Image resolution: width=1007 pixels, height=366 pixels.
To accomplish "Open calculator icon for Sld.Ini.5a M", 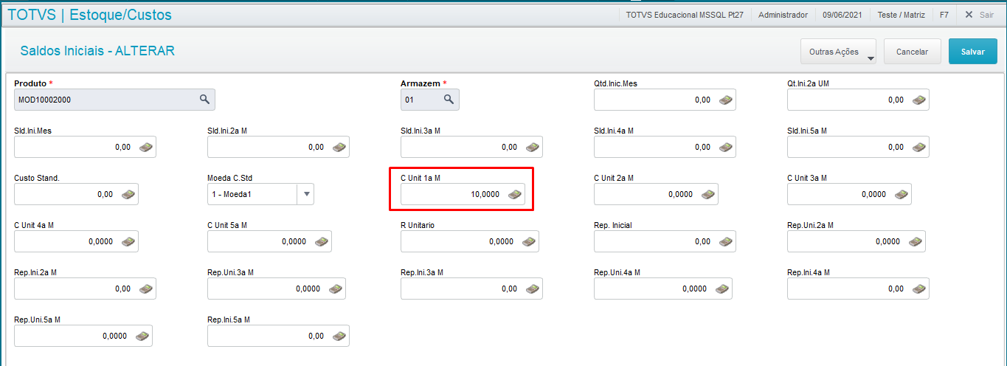I will pos(920,147).
